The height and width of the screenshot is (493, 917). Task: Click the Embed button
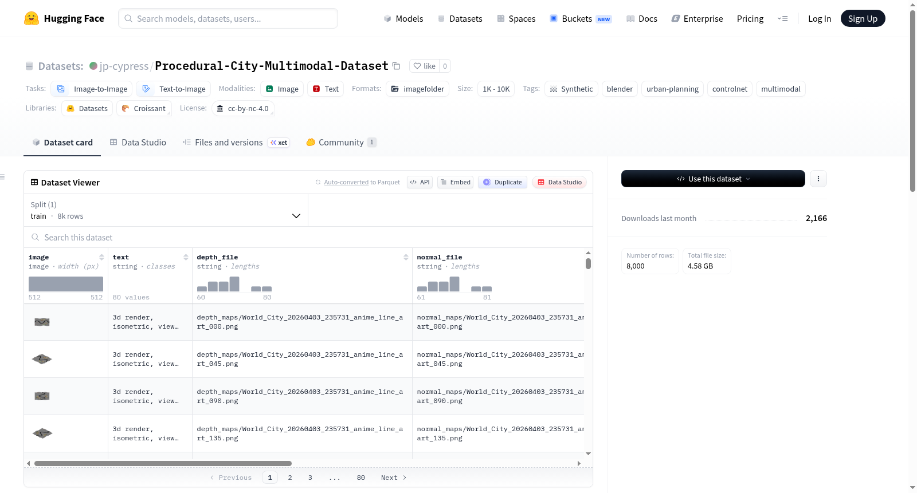point(455,182)
